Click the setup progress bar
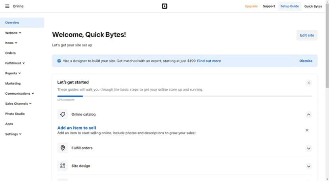 click(x=184, y=96)
